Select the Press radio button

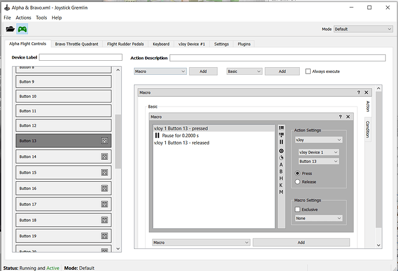297,173
